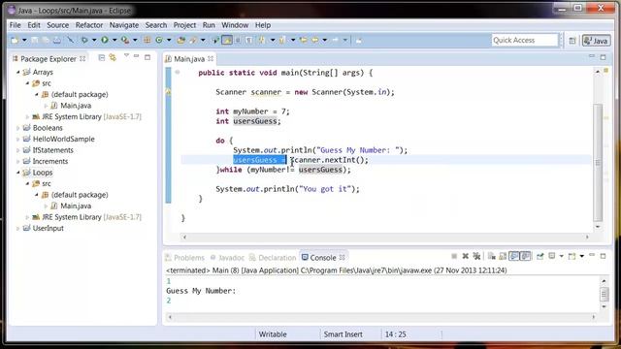The width and height of the screenshot is (621, 349).
Task: Open the New Java Class dropdown arrow
Action: [169, 41]
